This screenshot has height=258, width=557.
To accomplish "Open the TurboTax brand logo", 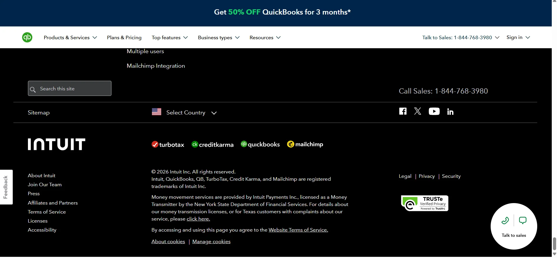I will pyautogui.click(x=168, y=144).
